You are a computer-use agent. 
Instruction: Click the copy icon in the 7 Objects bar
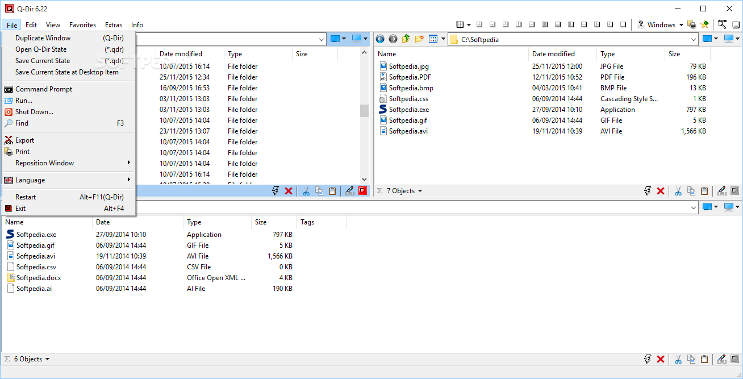(x=691, y=191)
